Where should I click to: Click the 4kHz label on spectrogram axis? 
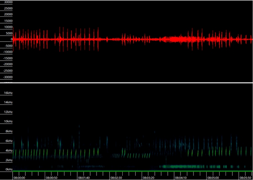tap(8, 150)
